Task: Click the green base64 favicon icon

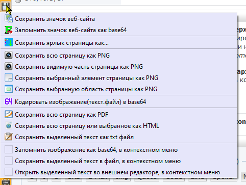Action: tap(9, 30)
